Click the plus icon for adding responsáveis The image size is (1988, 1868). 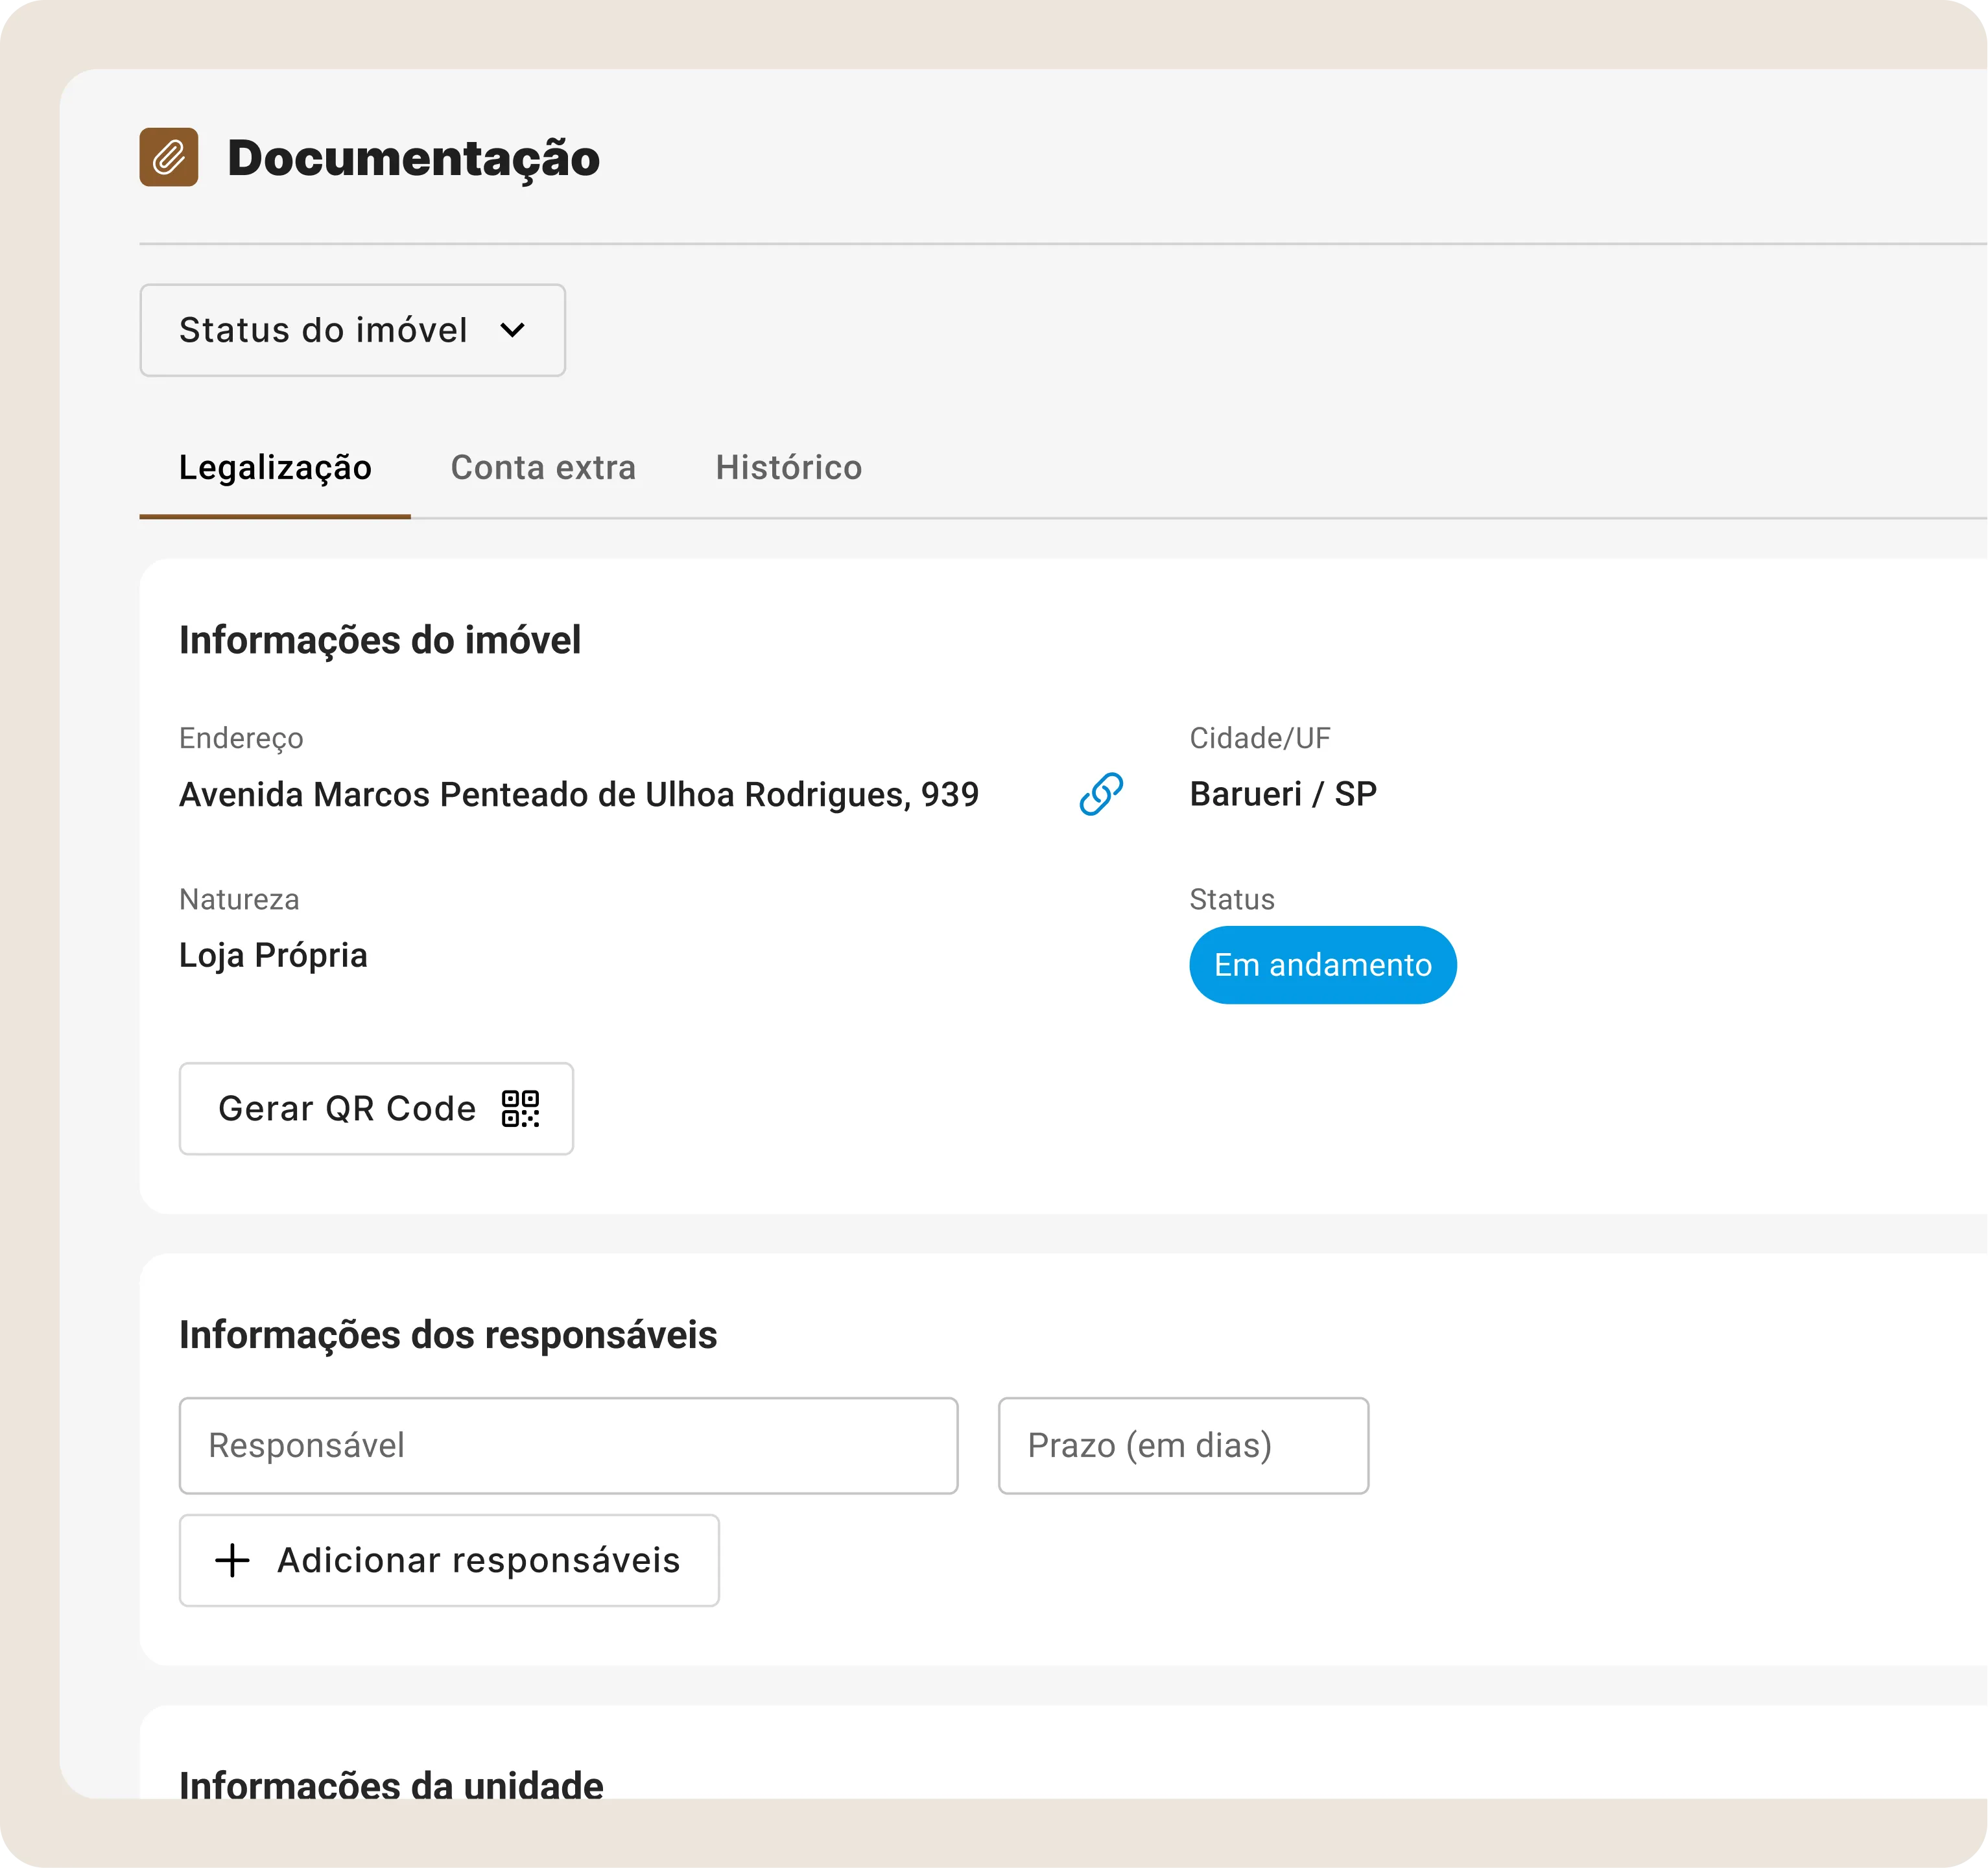232,1560
